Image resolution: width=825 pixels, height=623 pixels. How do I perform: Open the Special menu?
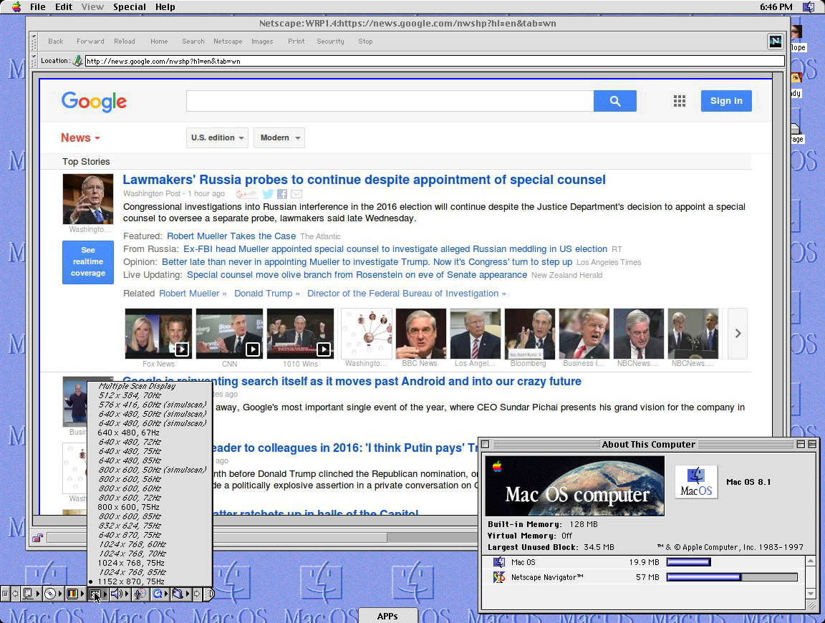(130, 7)
